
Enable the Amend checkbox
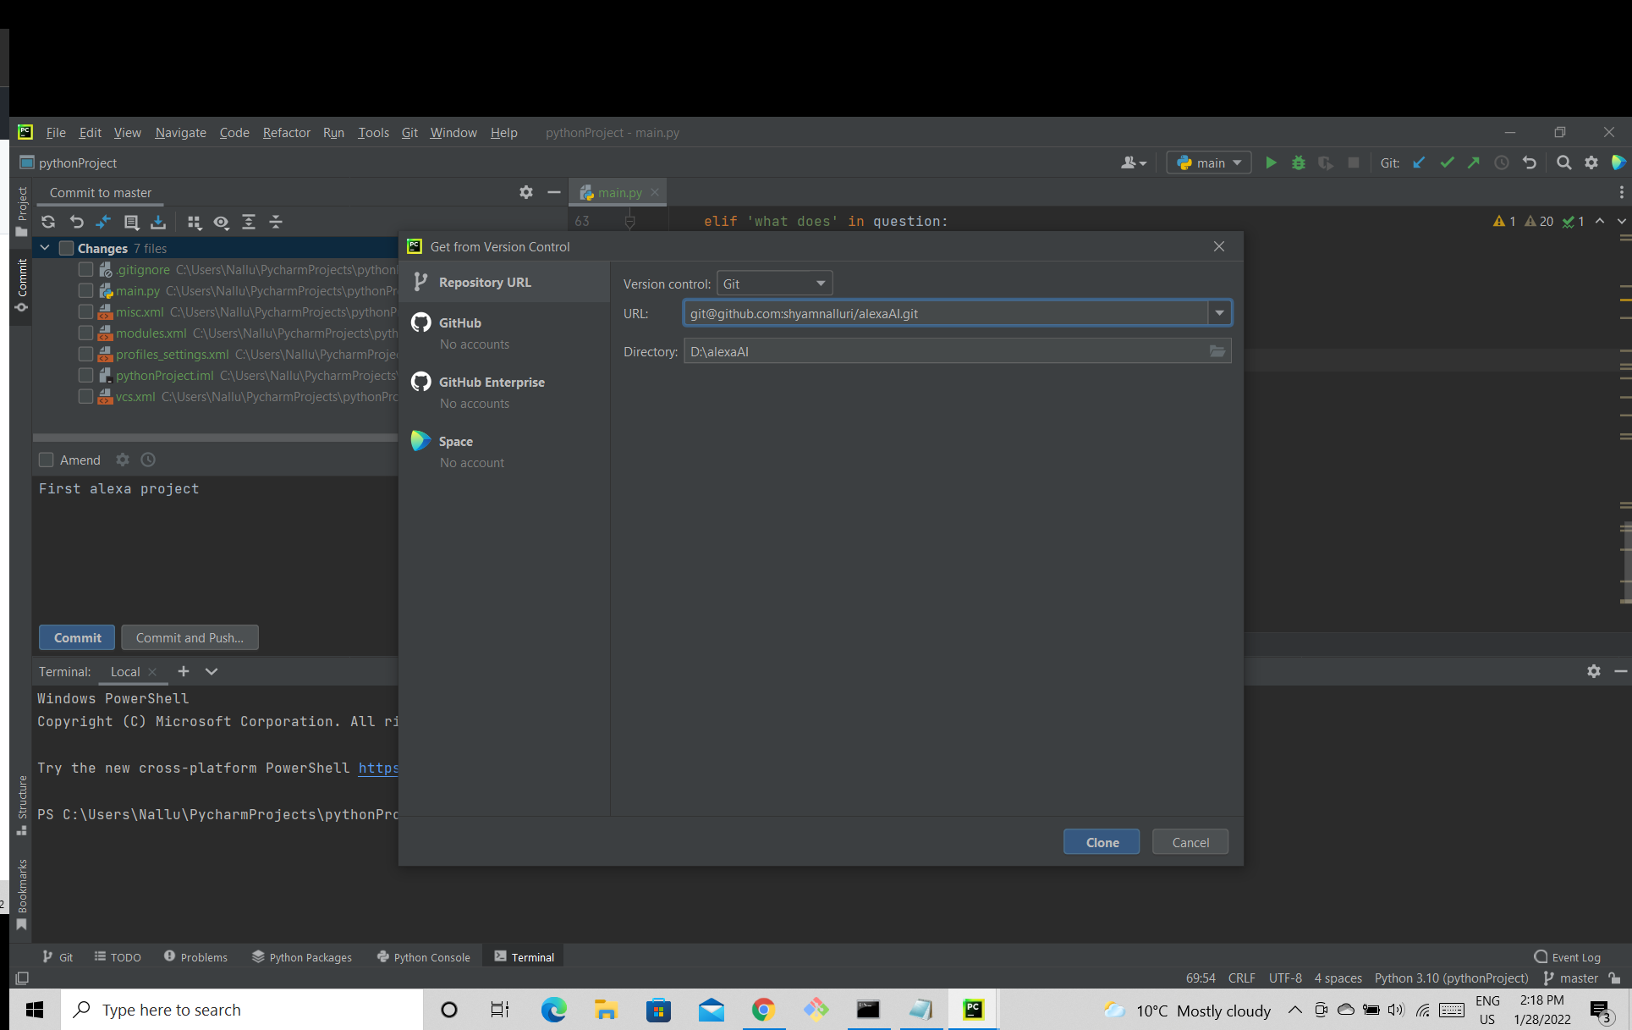(x=47, y=460)
